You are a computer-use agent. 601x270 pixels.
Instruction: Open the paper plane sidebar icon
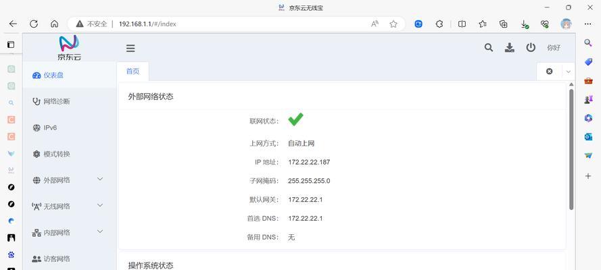(588, 156)
